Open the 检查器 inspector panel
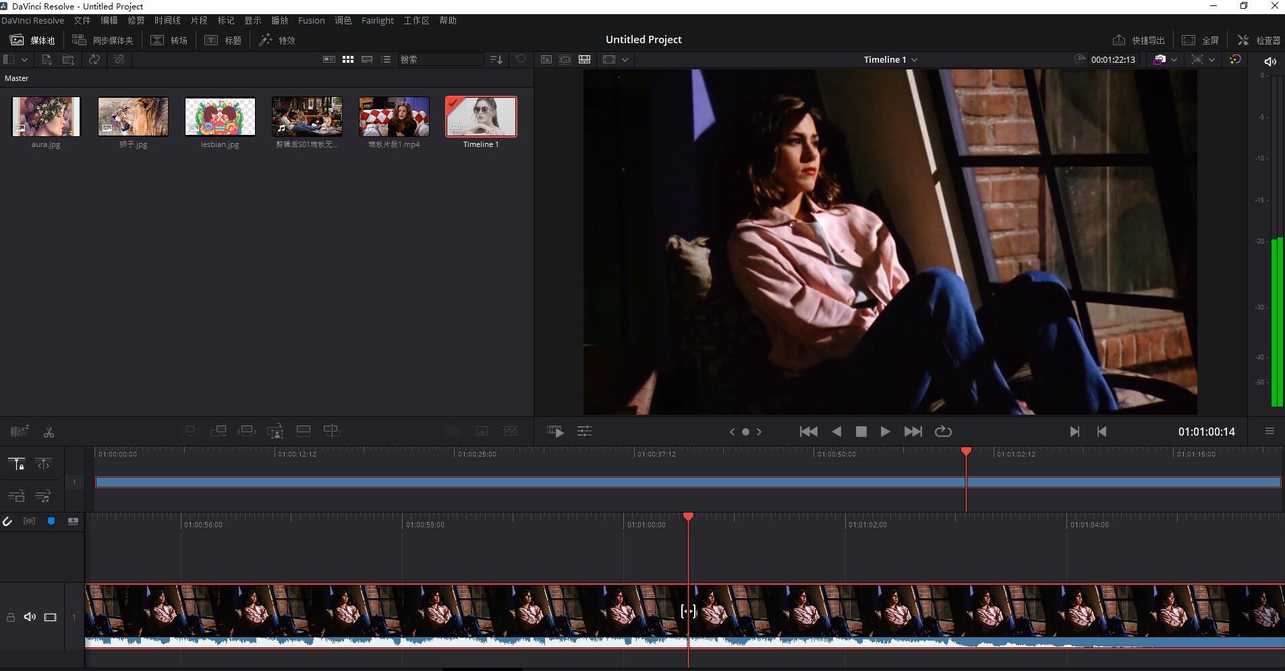This screenshot has width=1285, height=671. click(1259, 40)
